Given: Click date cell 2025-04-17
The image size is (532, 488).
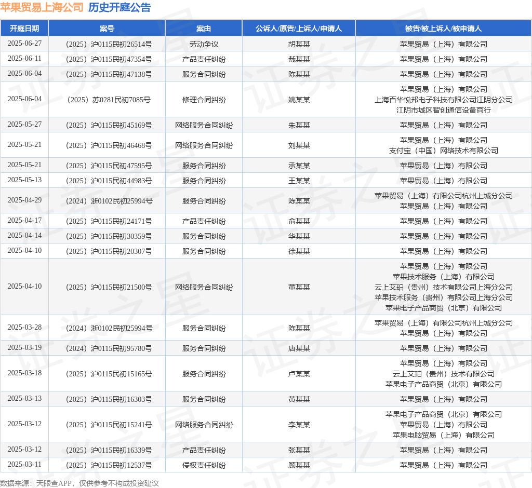Looking at the screenshot, I should 24,221.
